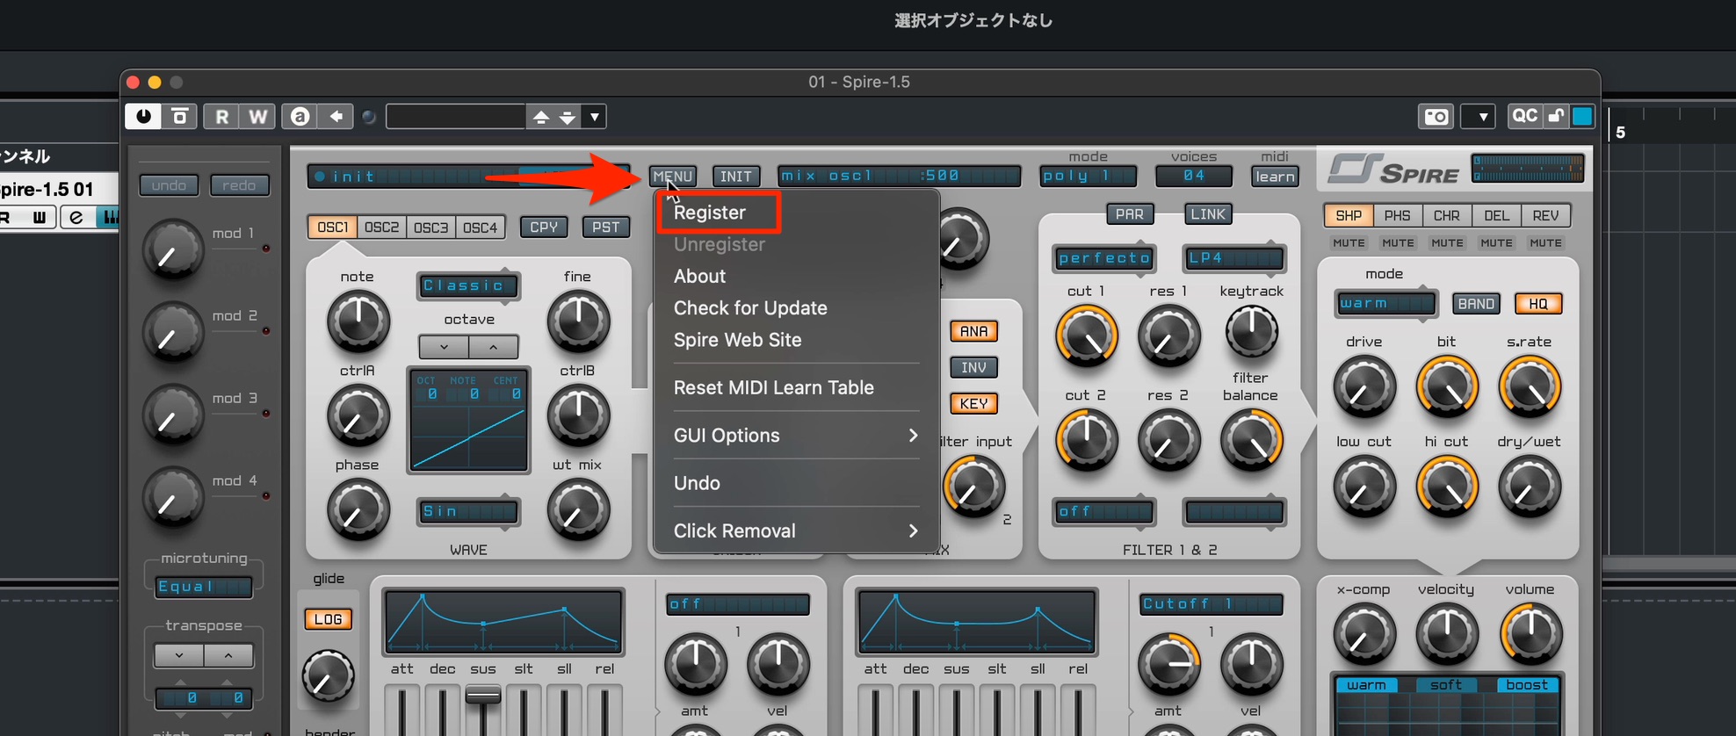Open the LP4 filter mode selector

pyautogui.click(x=1234, y=258)
